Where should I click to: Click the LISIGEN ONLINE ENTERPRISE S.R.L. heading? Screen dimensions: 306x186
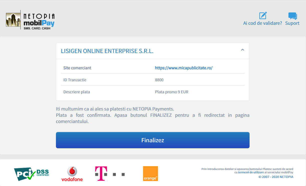[107, 51]
